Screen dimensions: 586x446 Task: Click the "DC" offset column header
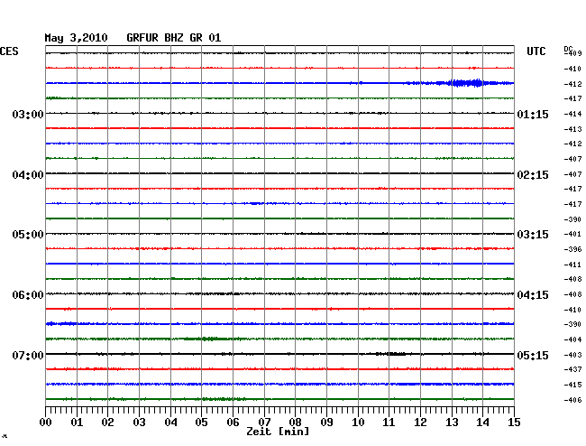(569, 49)
